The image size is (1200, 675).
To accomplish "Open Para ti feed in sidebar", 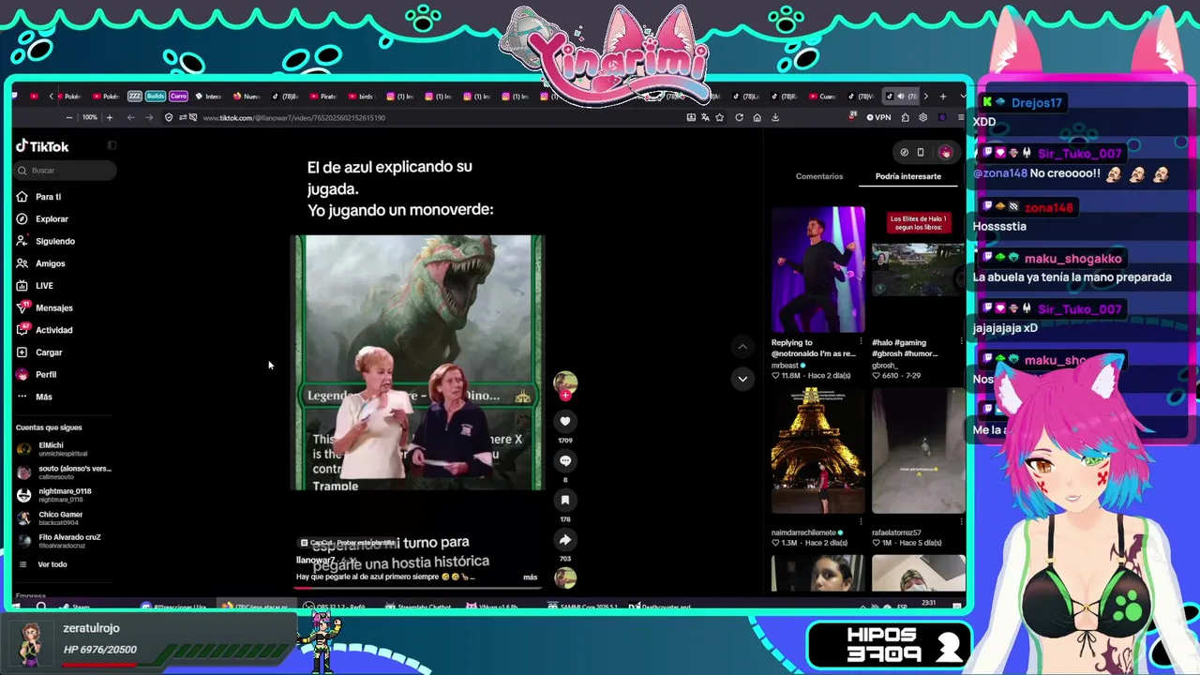I will tap(39, 197).
